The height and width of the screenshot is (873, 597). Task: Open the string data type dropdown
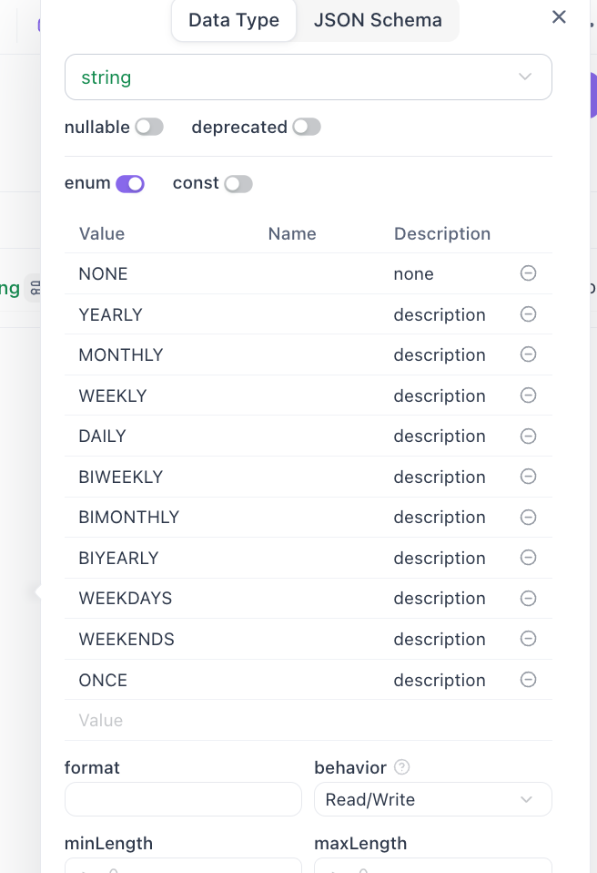(x=308, y=77)
